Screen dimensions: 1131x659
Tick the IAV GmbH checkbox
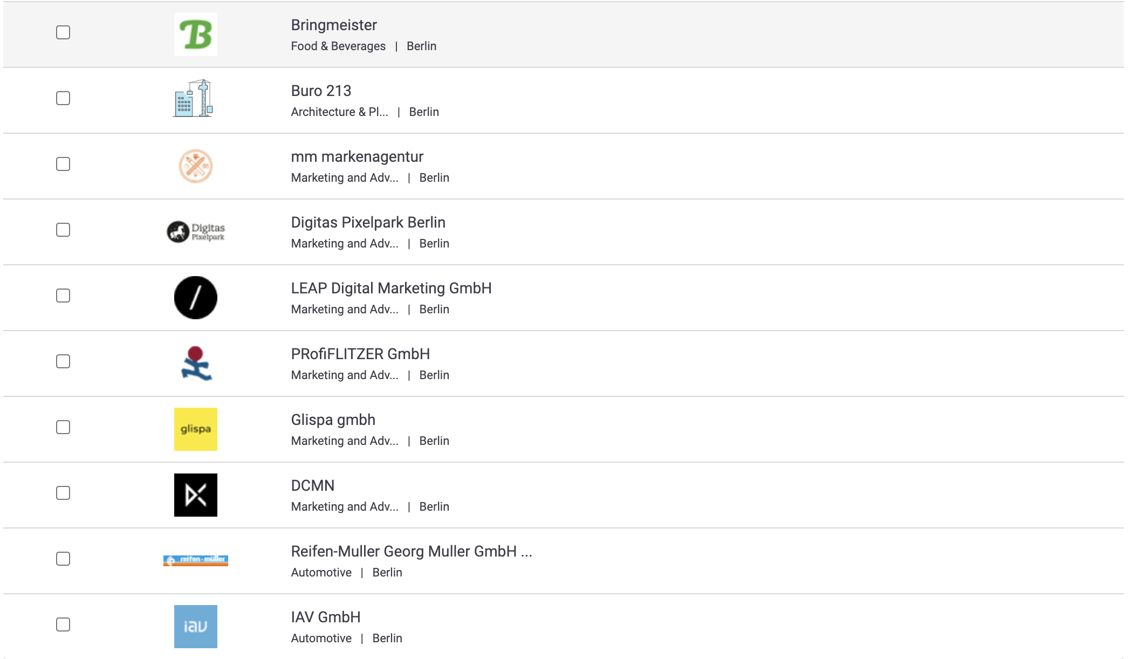[63, 624]
